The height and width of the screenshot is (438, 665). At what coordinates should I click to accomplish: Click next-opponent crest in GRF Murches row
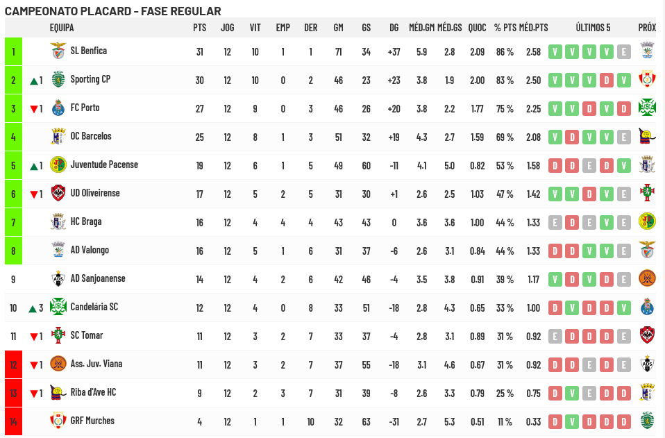(x=647, y=421)
